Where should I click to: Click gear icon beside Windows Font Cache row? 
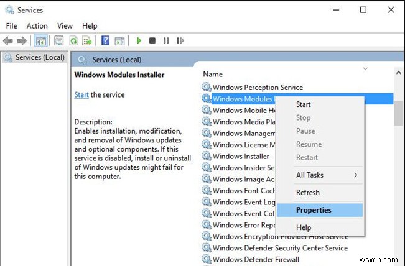point(207,190)
